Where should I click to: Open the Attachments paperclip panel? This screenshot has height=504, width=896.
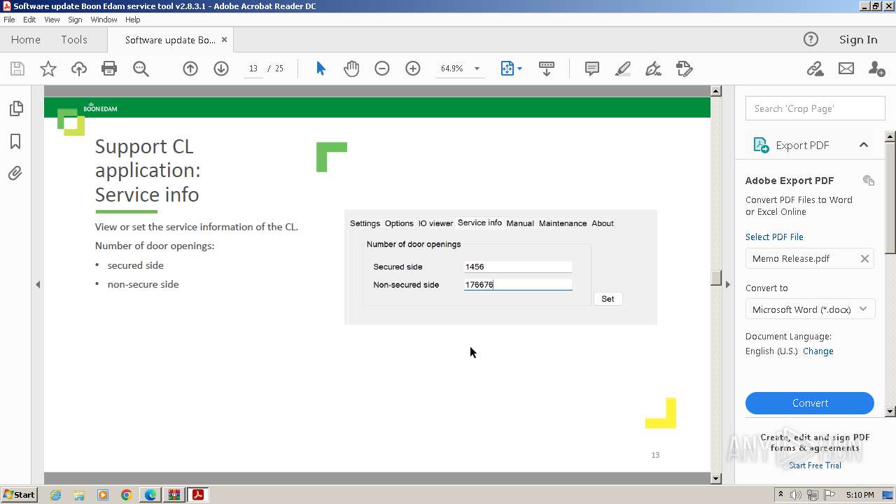coord(15,173)
